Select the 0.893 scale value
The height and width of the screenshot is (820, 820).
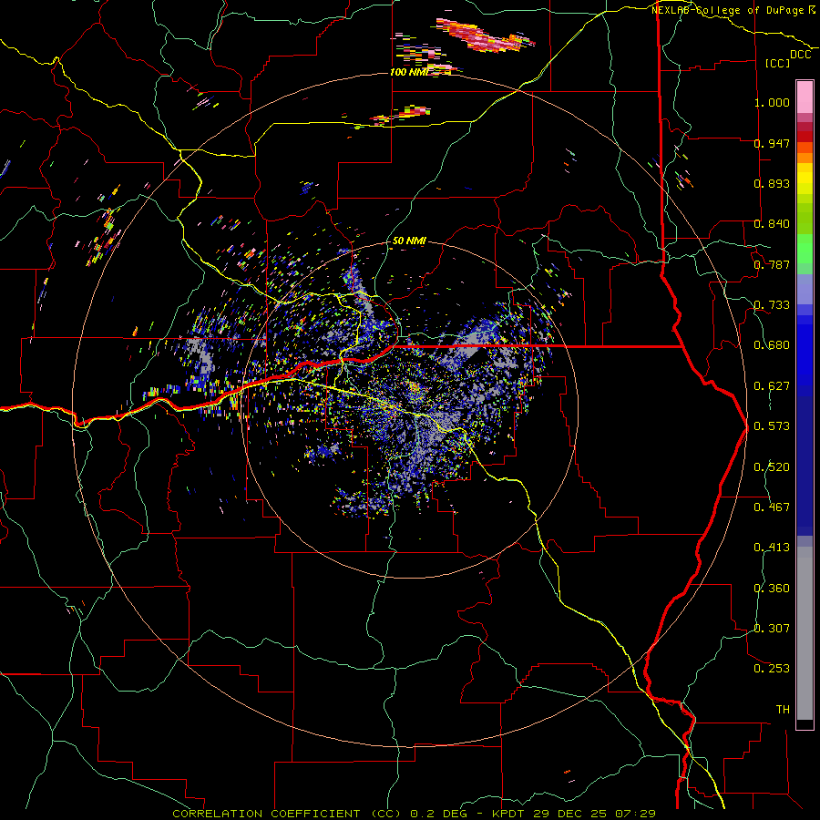[772, 183]
